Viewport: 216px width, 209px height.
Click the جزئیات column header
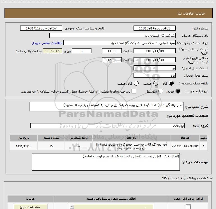31,199
